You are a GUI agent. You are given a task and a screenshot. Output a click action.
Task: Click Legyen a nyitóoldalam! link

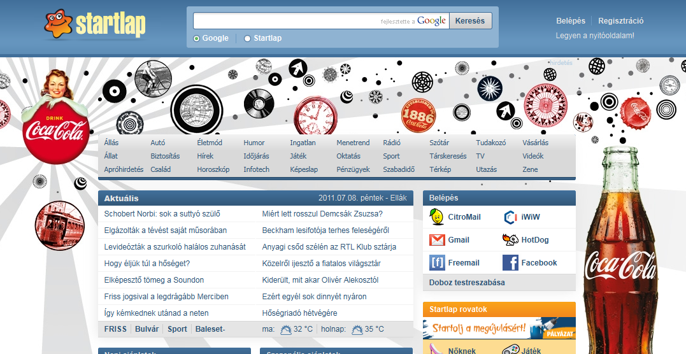pos(595,36)
